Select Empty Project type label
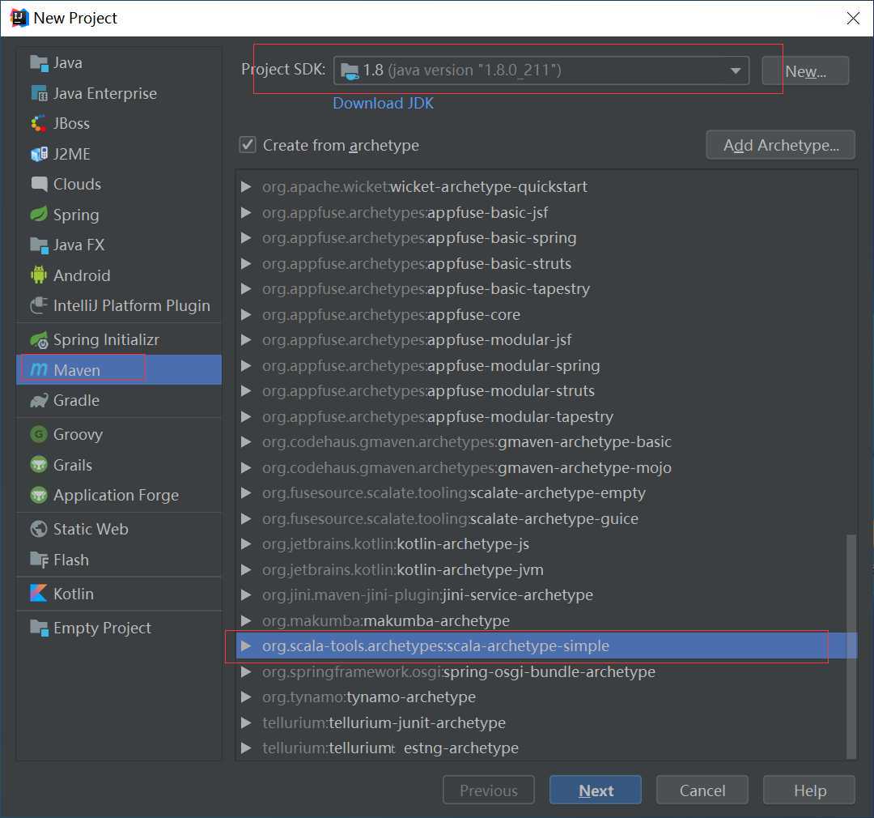Image resolution: width=874 pixels, height=818 pixels. [102, 628]
